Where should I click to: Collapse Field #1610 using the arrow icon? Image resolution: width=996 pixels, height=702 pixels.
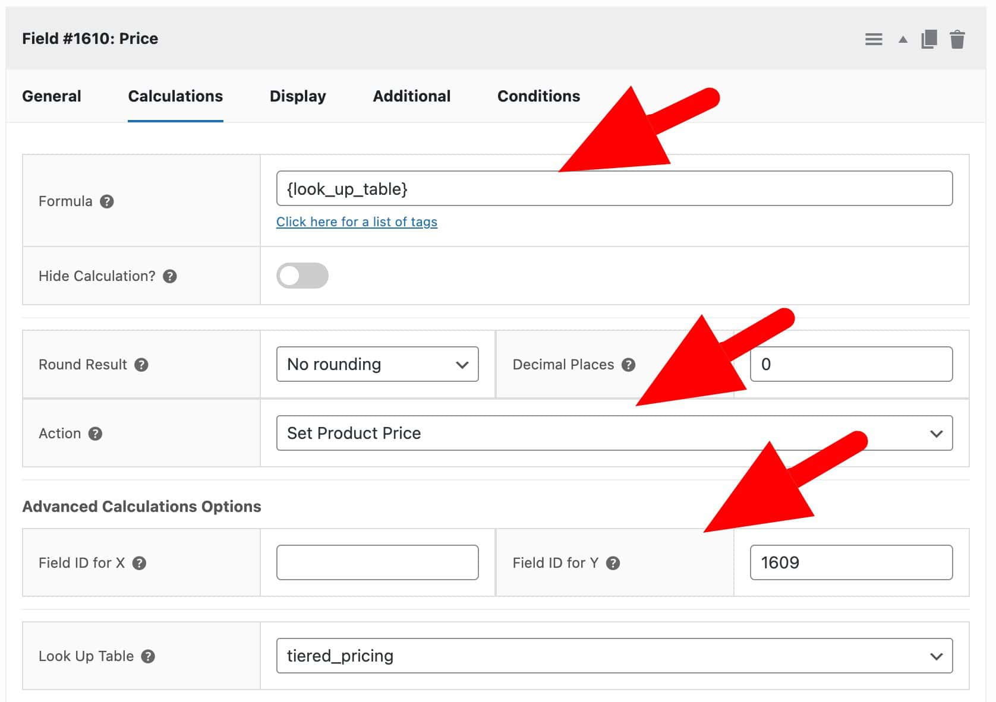(x=902, y=39)
